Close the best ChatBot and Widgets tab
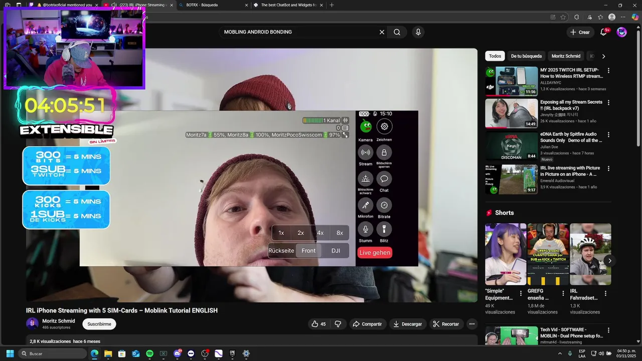This screenshot has width=642, height=361. (321, 5)
